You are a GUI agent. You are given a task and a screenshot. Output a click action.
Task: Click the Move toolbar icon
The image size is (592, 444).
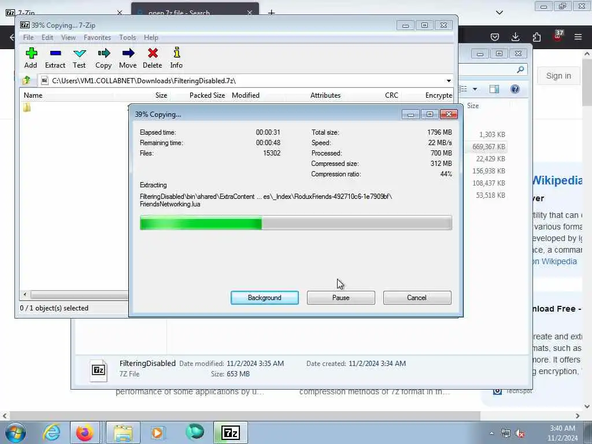(128, 58)
